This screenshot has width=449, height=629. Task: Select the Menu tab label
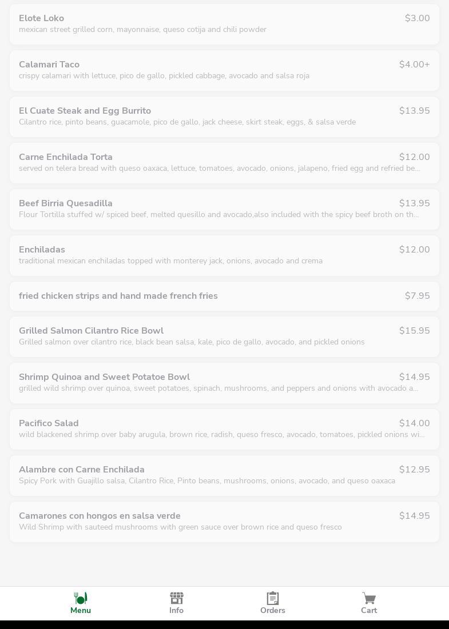pyautogui.click(x=81, y=611)
